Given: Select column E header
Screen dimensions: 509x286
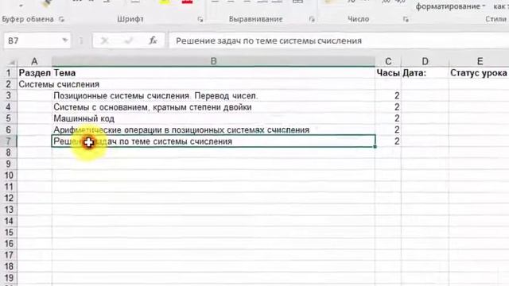Looking at the screenshot, I should (x=480, y=61).
